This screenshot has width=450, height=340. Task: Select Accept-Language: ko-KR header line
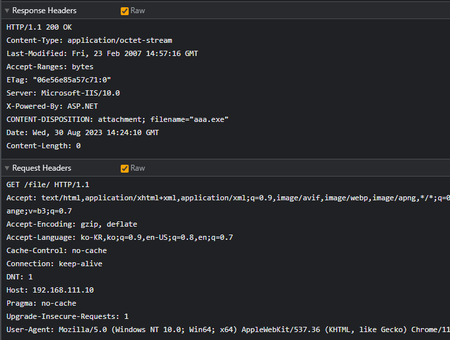(x=119, y=237)
